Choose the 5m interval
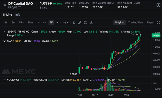This screenshot has width=162, height=98. click(13, 23)
